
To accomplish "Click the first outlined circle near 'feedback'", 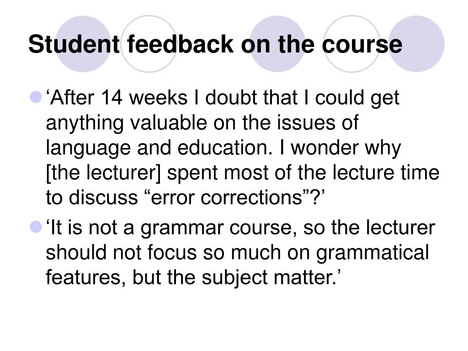I will (x=149, y=44).
